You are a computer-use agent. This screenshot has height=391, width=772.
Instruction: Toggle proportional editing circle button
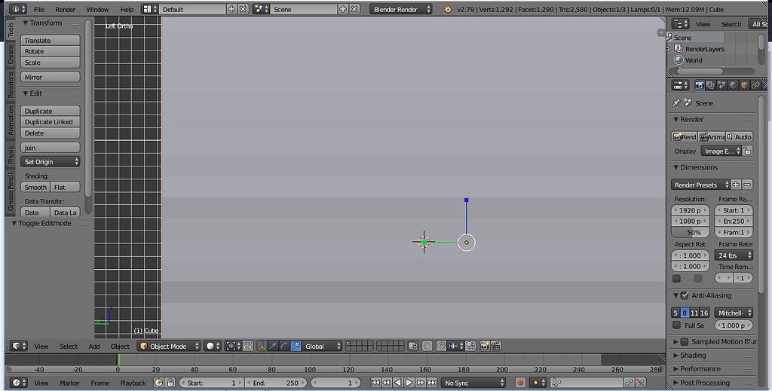(x=427, y=346)
